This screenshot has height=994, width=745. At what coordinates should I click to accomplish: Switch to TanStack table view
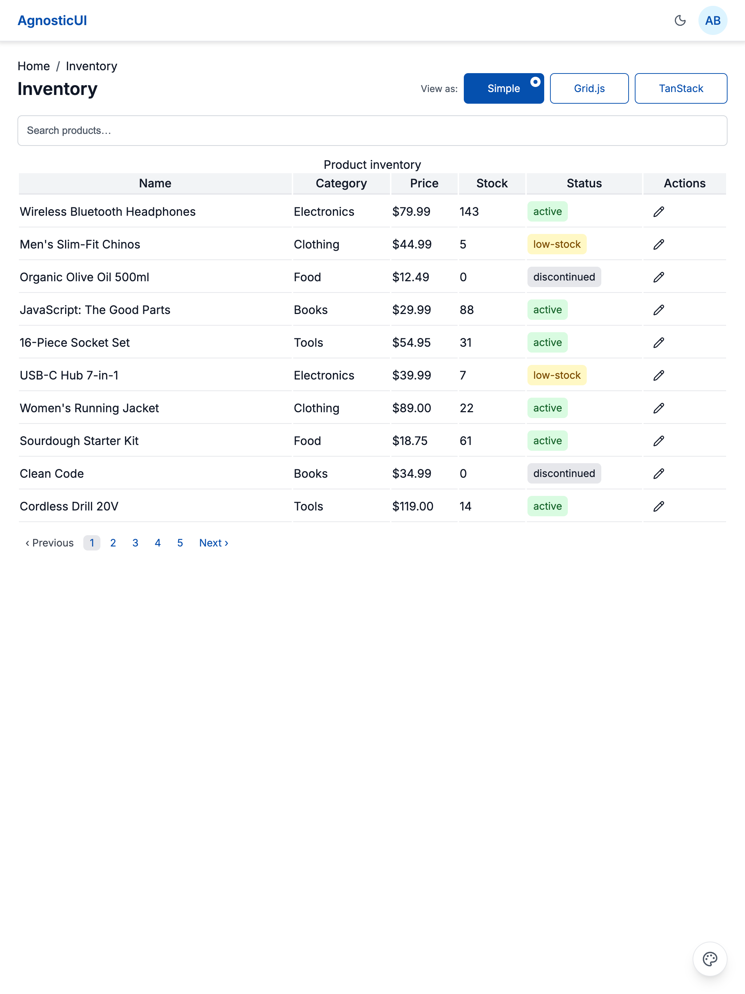pos(680,88)
